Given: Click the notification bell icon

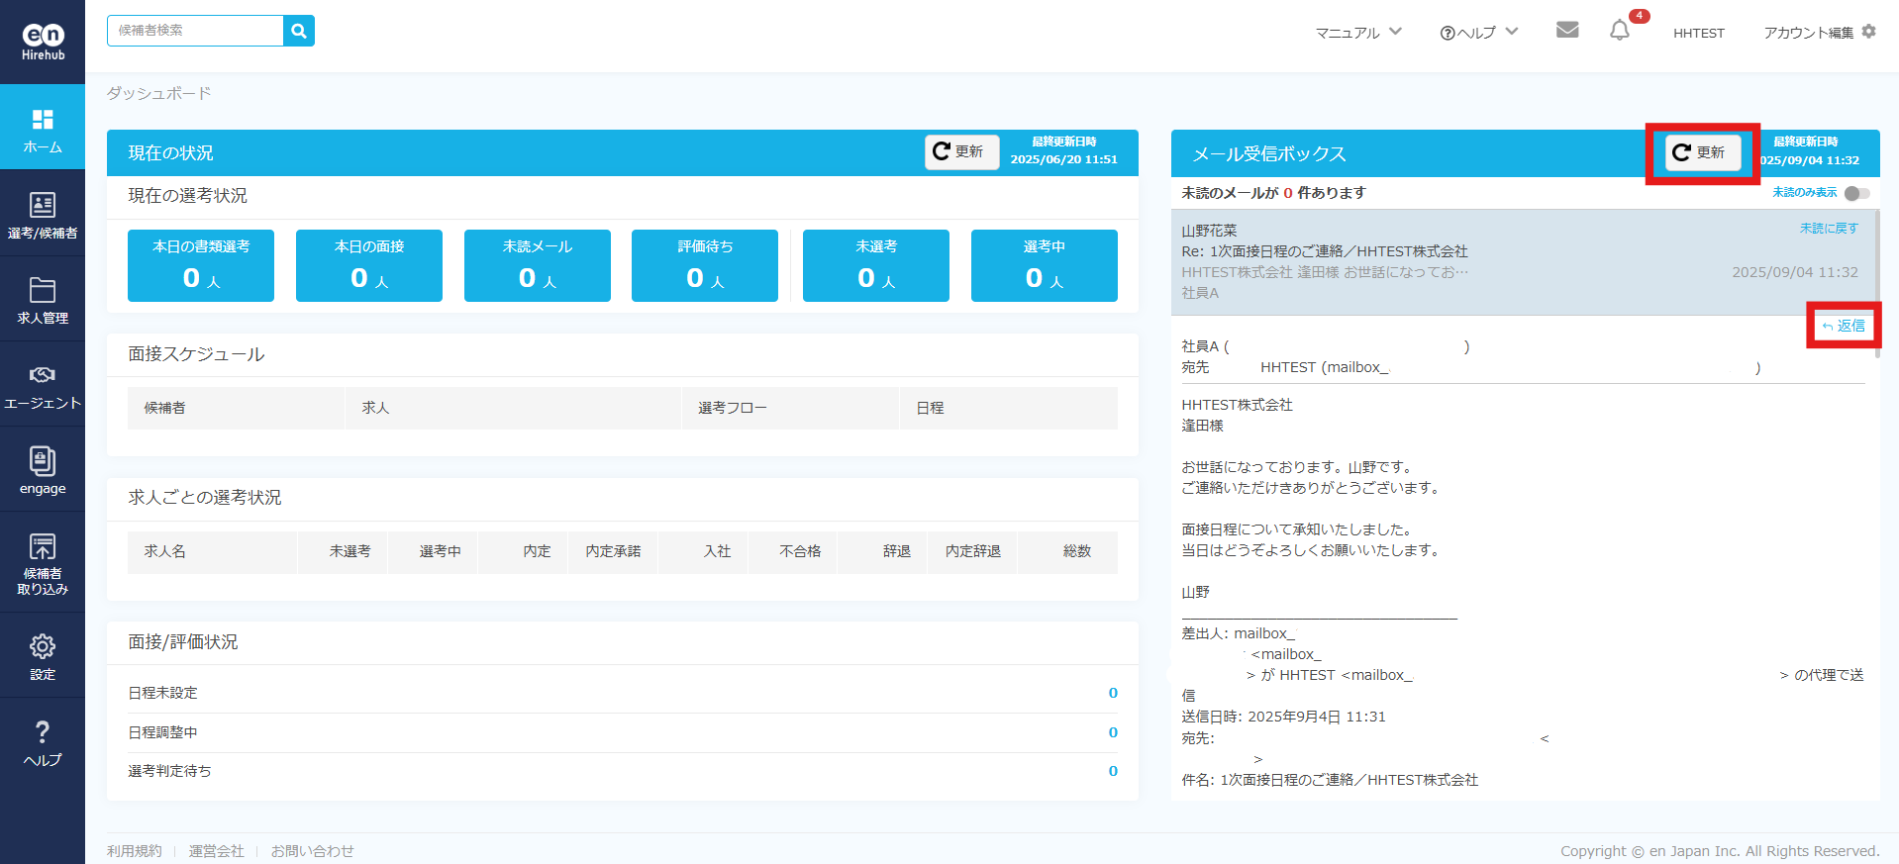Looking at the screenshot, I should [1619, 31].
